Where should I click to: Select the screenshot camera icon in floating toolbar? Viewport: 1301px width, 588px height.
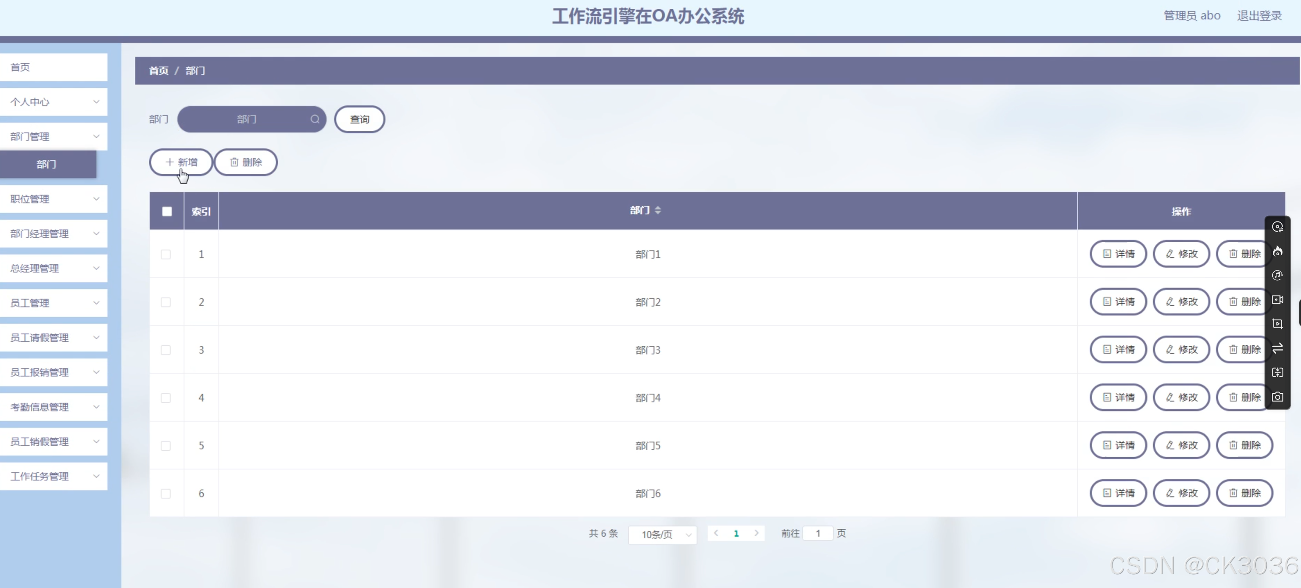(1278, 397)
